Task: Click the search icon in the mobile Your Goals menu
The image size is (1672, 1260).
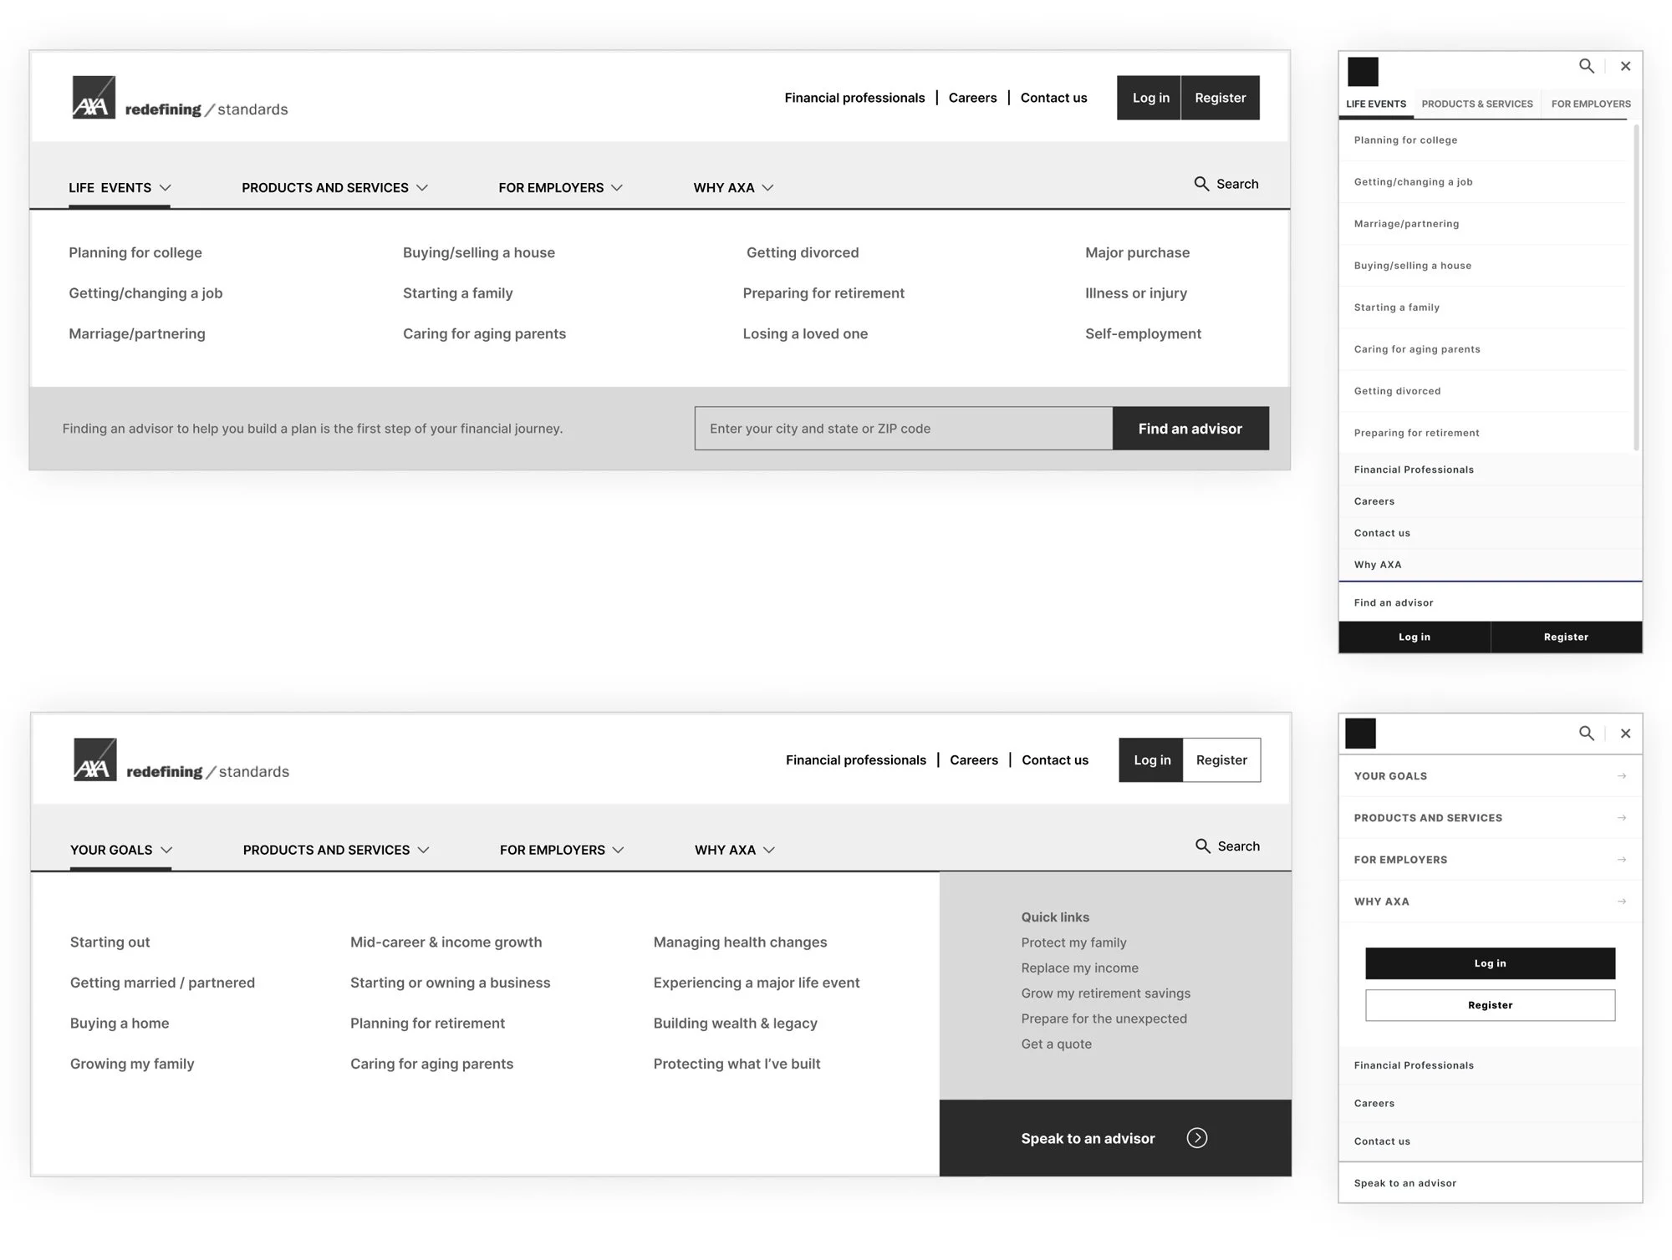Action: 1587,733
